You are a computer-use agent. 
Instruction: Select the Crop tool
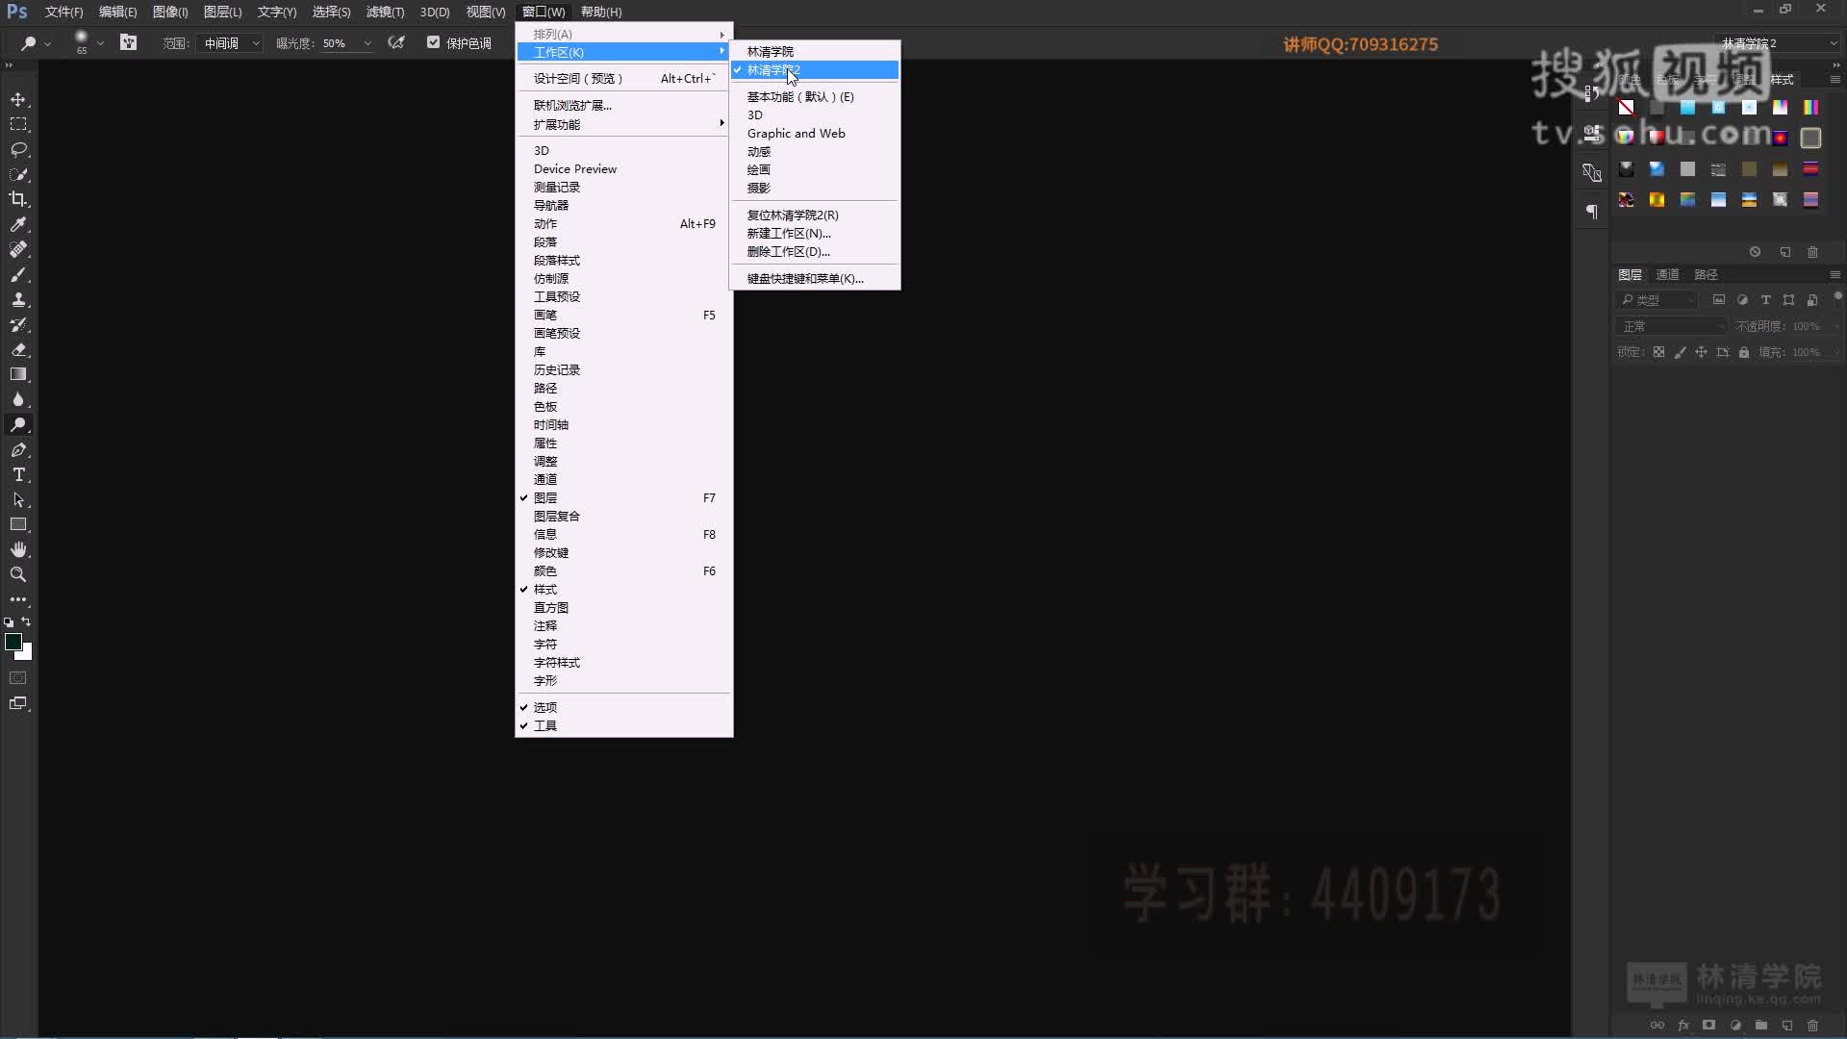[18, 199]
